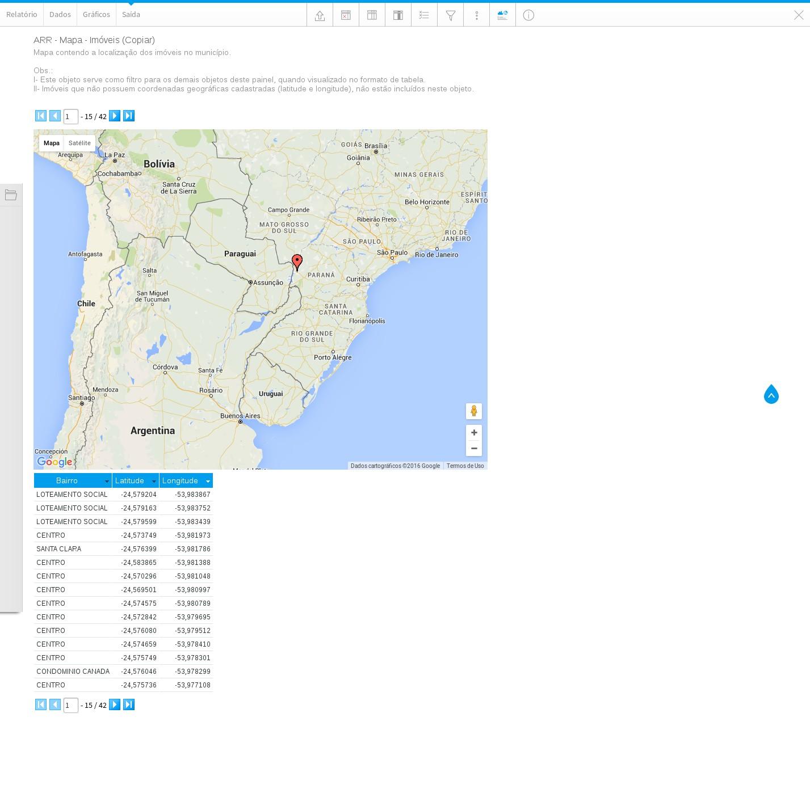Click latitude value -24,569501
Viewport: 810px width, 806px height.
pyautogui.click(x=139, y=590)
